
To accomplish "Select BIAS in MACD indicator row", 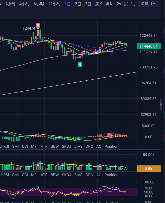I will (x=78, y=146).
